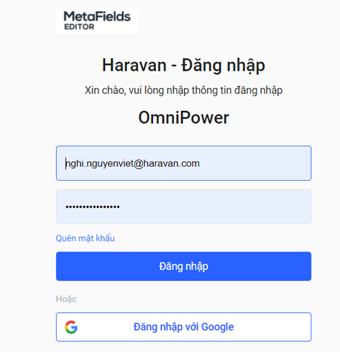This screenshot has width=340, height=352.
Task: Click the Đăng nhập với Google label text
Action: [184, 327]
